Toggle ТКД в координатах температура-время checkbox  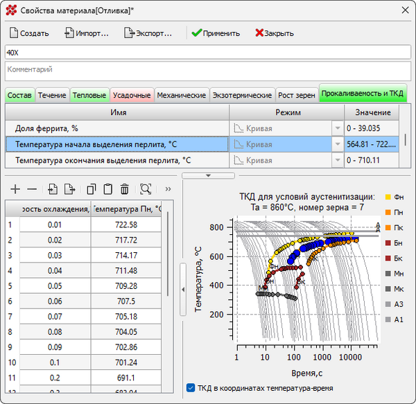click(191, 388)
